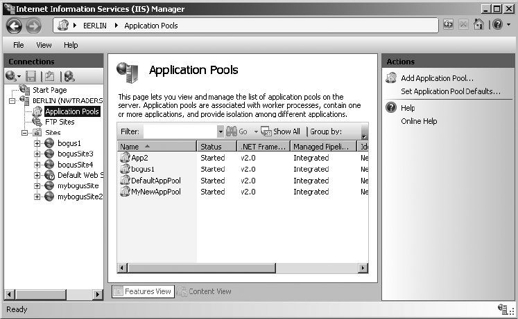Click the toolbar overflow arrow after Group by
This screenshot has height=319, width=518.
point(364,136)
